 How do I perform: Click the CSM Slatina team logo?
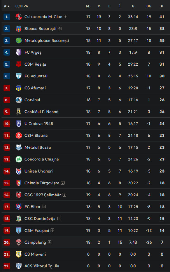18,135
